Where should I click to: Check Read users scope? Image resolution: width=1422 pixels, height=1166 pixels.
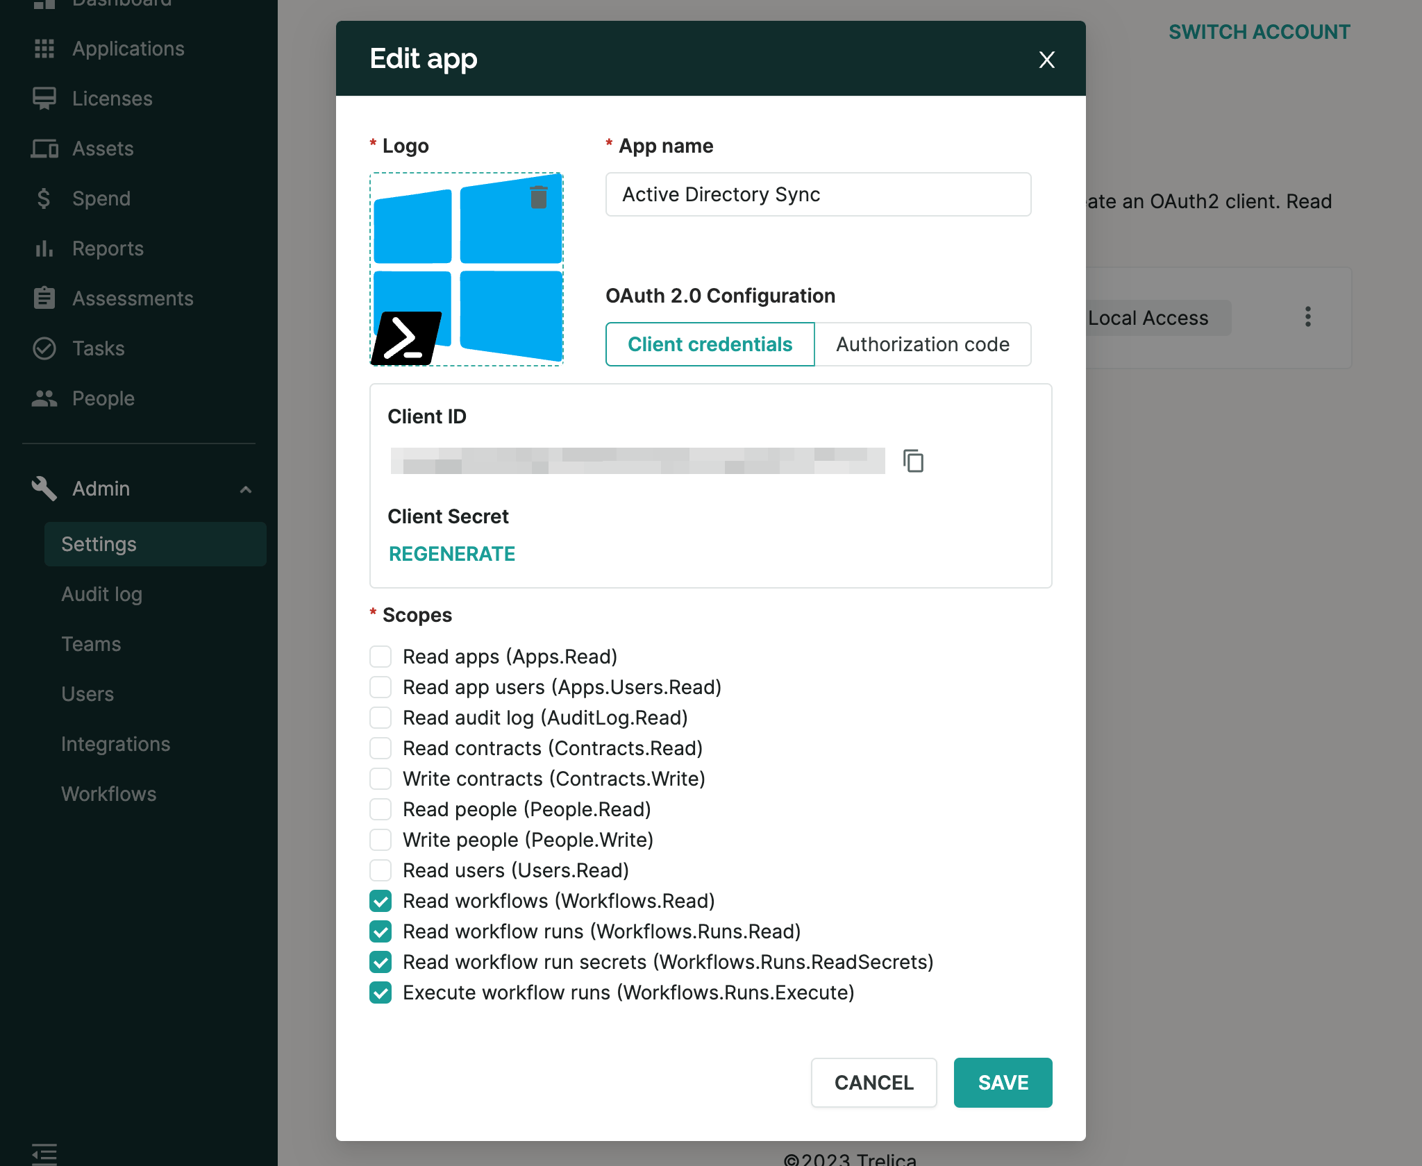coord(380,870)
